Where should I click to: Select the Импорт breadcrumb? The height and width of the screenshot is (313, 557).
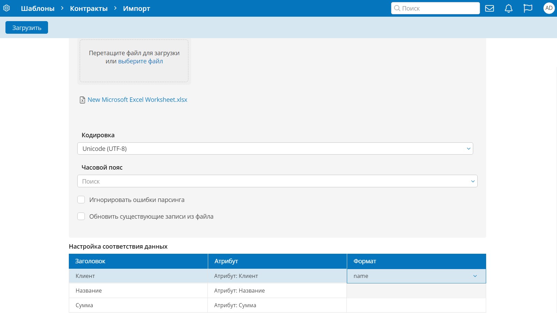(137, 9)
